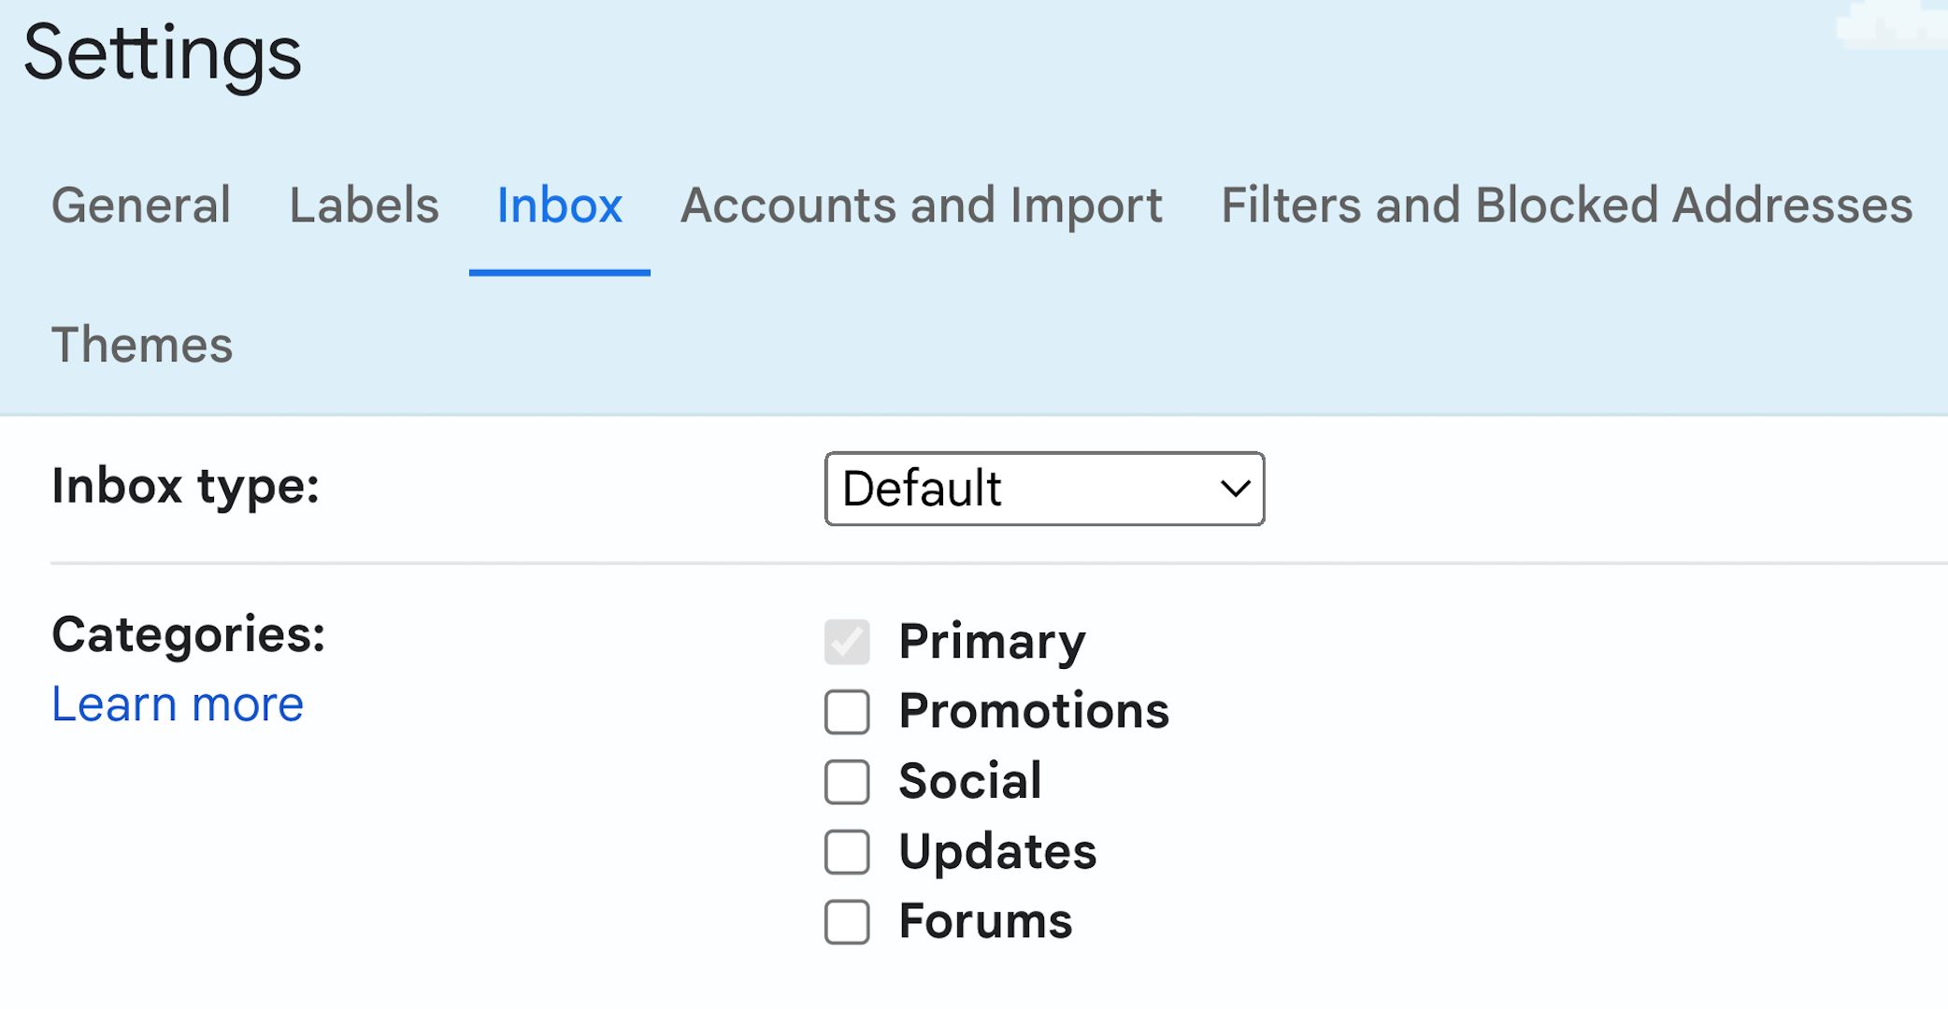Toggle the Primary category checkbox

tap(847, 640)
